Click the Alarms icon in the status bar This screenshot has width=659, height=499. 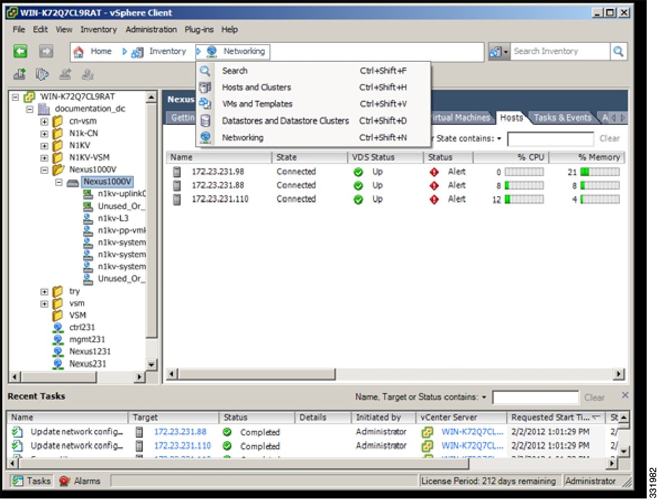click(64, 481)
